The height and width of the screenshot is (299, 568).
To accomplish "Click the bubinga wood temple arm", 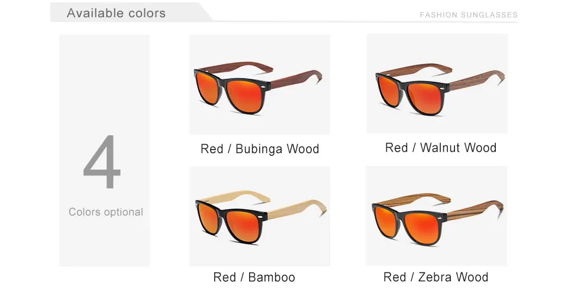I will coord(296,79).
